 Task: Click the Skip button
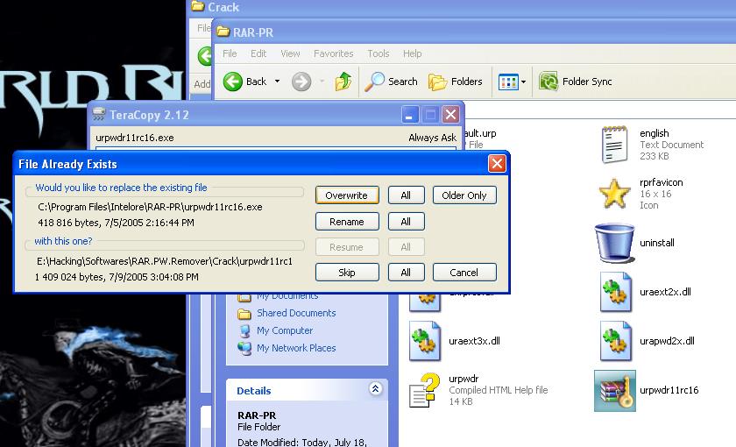[347, 273]
